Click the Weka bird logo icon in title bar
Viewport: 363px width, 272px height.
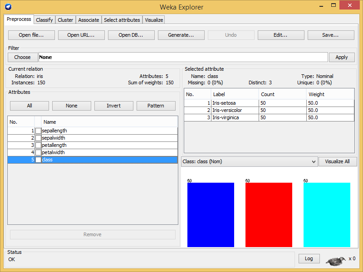8,7
